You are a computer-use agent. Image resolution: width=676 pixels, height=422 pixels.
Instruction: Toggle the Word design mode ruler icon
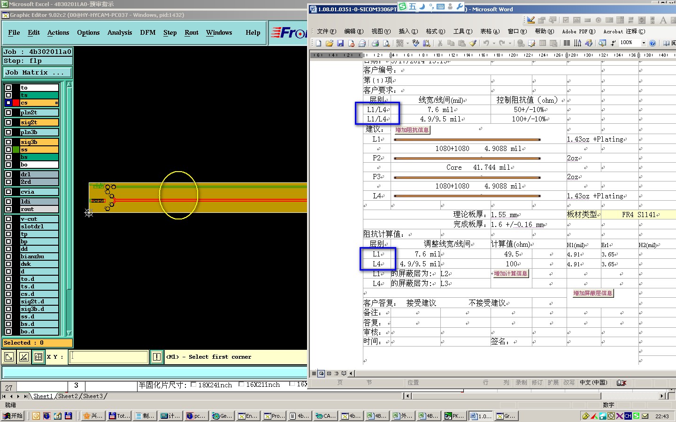click(x=531, y=20)
